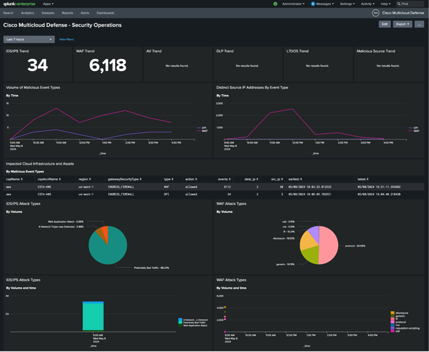
Task: Open the Settings dropdown menu
Action: (347, 4)
